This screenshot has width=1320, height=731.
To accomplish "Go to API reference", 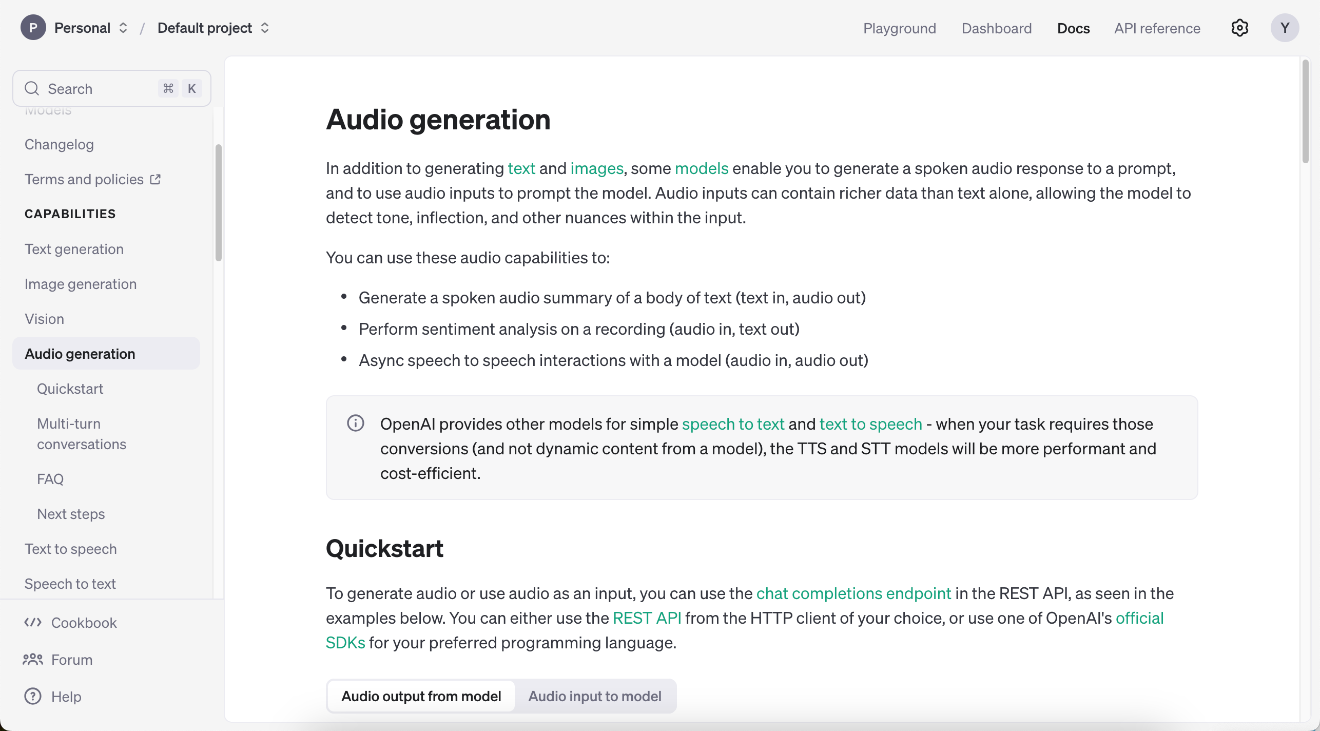I will [1156, 28].
